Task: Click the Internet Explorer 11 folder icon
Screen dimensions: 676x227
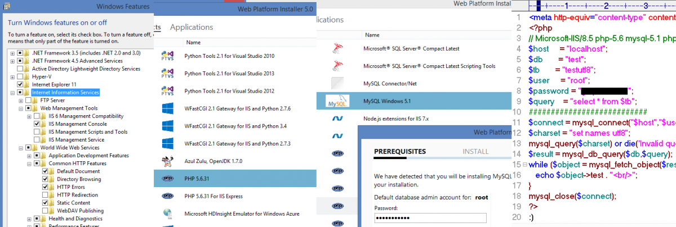Action: pos(28,84)
